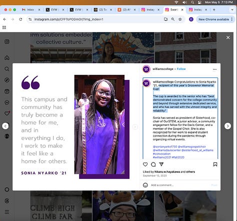The image size is (237, 221).
Task: Click the browser Back arrow
Action: tap(4, 19)
